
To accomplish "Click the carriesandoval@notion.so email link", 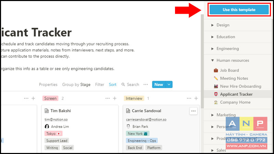I will pos(146,119).
